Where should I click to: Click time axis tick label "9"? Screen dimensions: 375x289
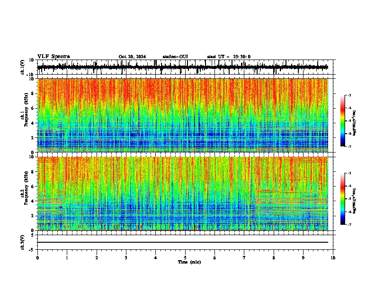click(303, 258)
